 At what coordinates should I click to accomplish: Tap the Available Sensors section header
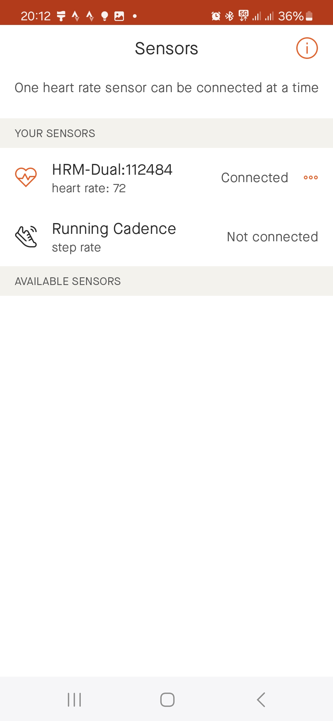(68, 281)
